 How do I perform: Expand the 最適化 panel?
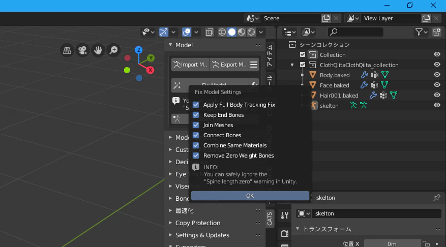coord(170,210)
